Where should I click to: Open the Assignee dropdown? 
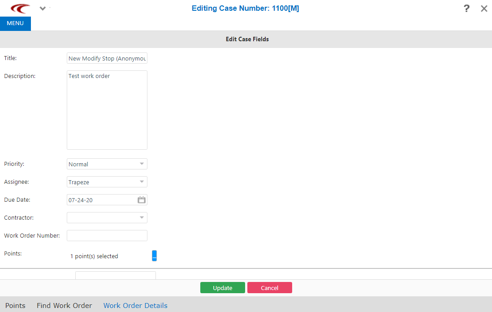(142, 182)
